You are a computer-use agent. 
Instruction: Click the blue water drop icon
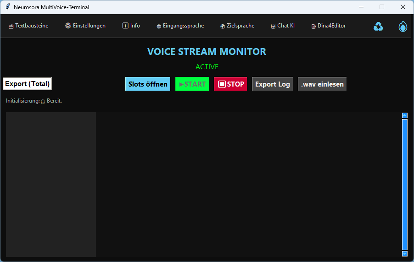click(x=403, y=27)
